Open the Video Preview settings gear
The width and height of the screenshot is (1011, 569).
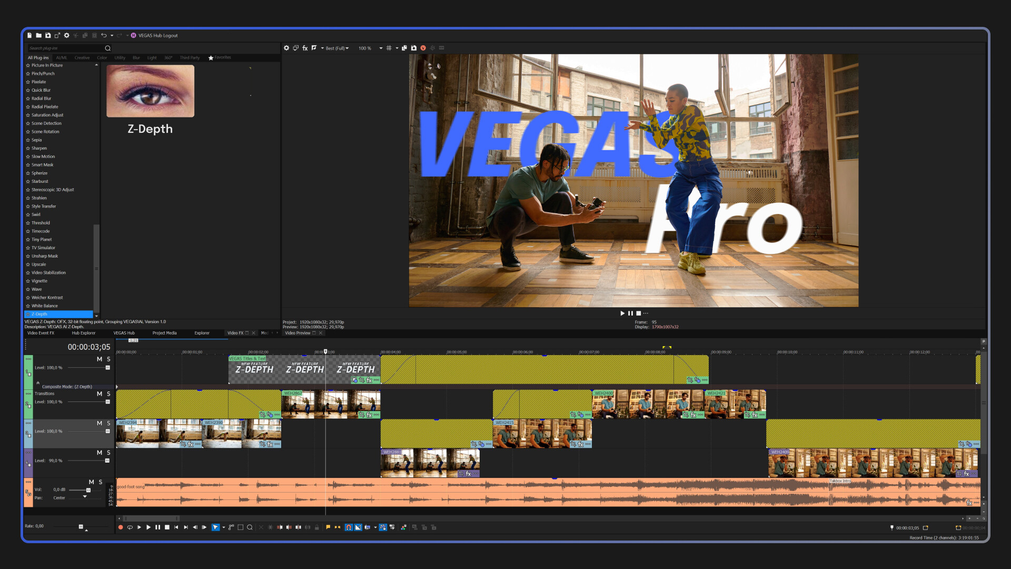pyautogui.click(x=286, y=48)
